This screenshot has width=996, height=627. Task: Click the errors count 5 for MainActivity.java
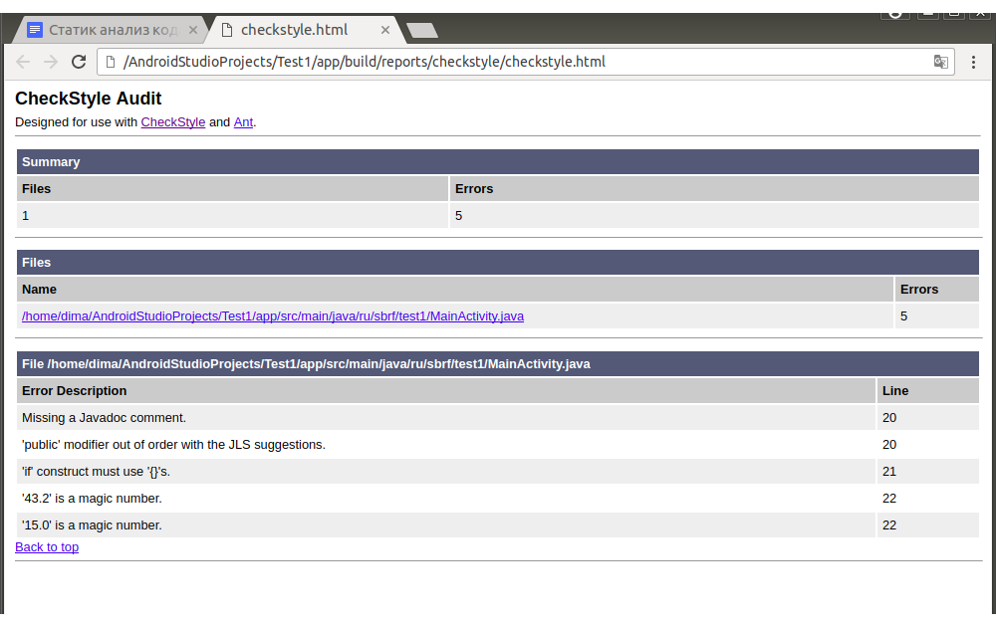pyautogui.click(x=937, y=316)
